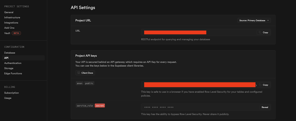
Task: Open the Source: Primary Database dropdown
Action: point(254,20)
